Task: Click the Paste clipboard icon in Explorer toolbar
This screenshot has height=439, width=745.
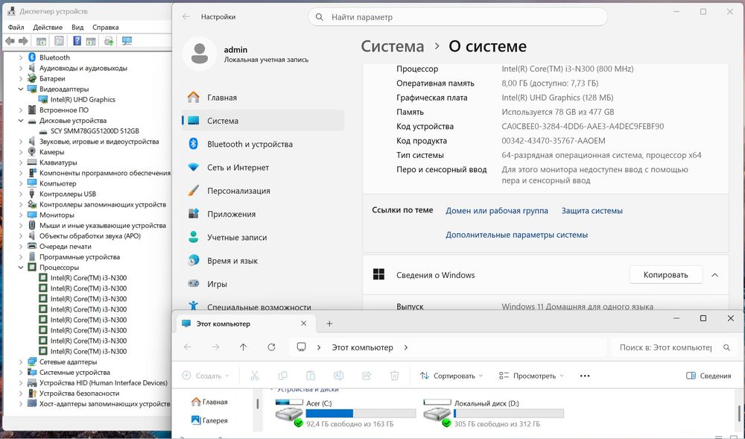Action: point(310,376)
